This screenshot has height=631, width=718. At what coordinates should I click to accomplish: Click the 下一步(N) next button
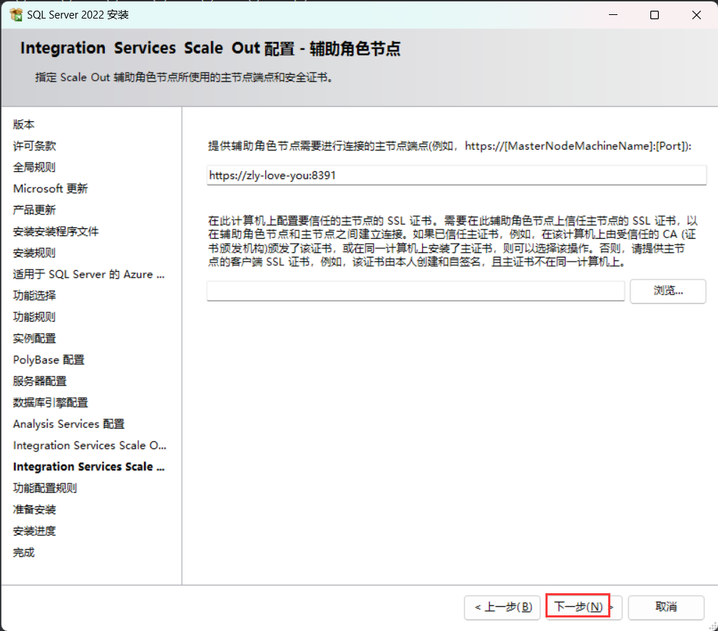pyautogui.click(x=583, y=607)
